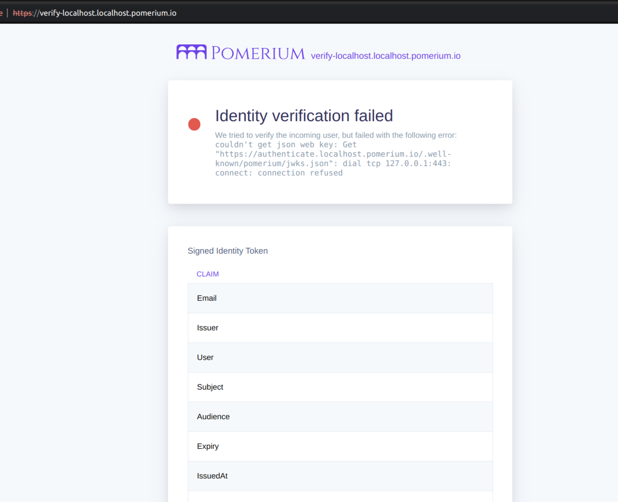
Task: Click the red error status indicator dot
Action: [x=194, y=124]
